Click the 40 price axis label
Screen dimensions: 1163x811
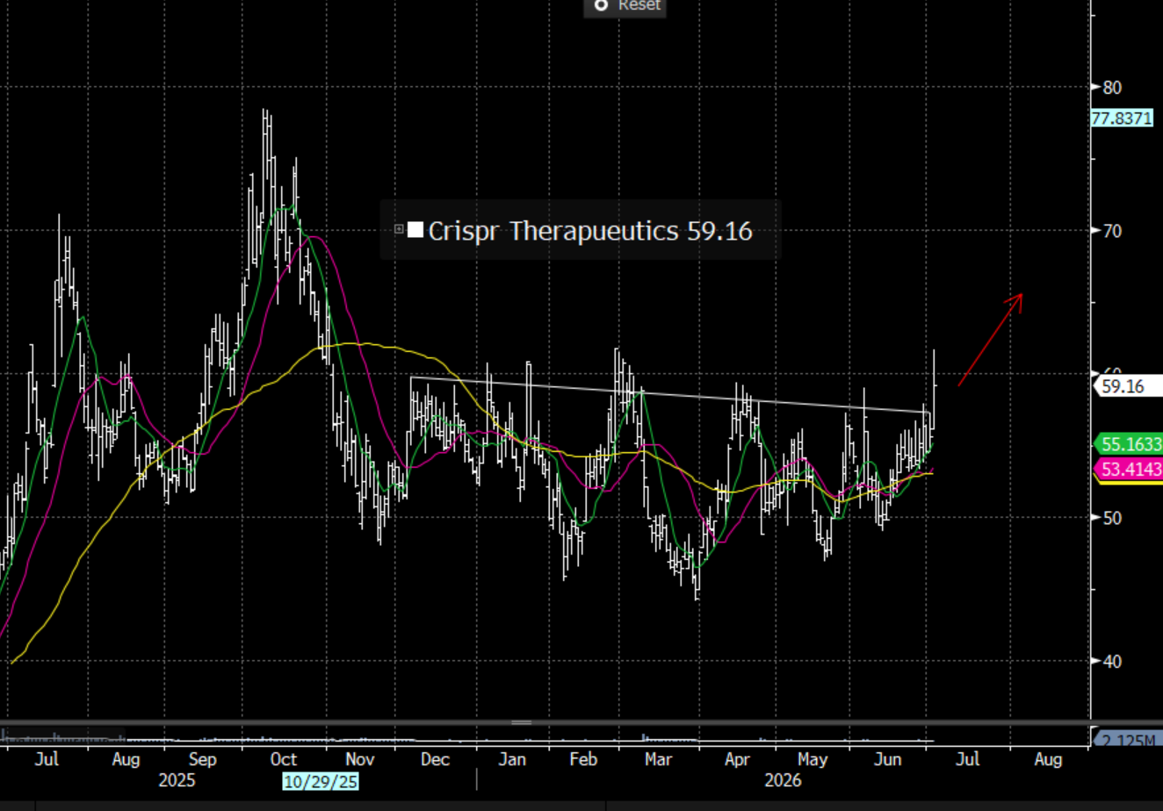[1112, 661]
